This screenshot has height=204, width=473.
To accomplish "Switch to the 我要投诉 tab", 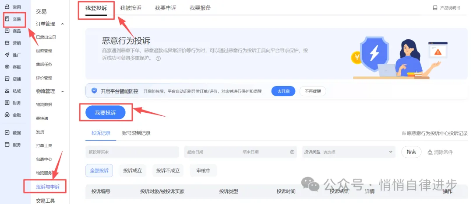I will (96, 8).
